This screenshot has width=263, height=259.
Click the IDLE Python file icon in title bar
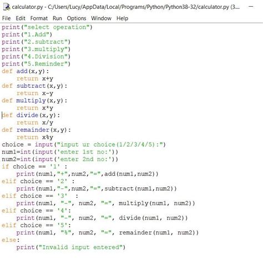(x=7, y=7)
